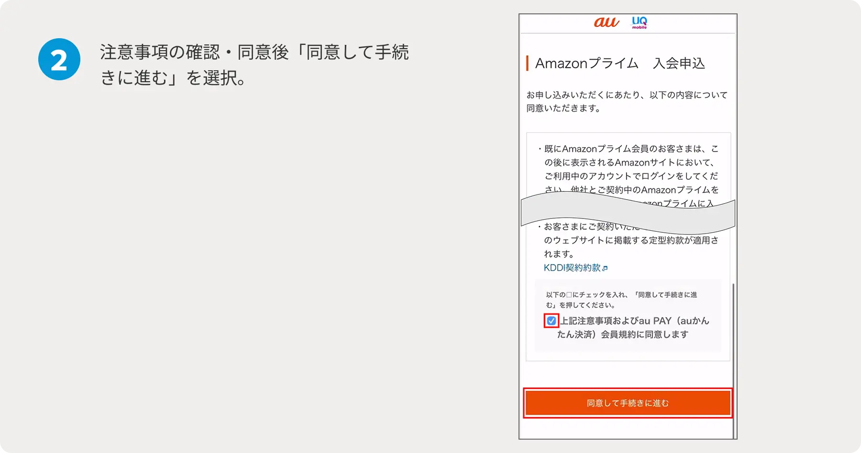Click the UQ mobile logo
861x453 pixels.
tap(639, 22)
